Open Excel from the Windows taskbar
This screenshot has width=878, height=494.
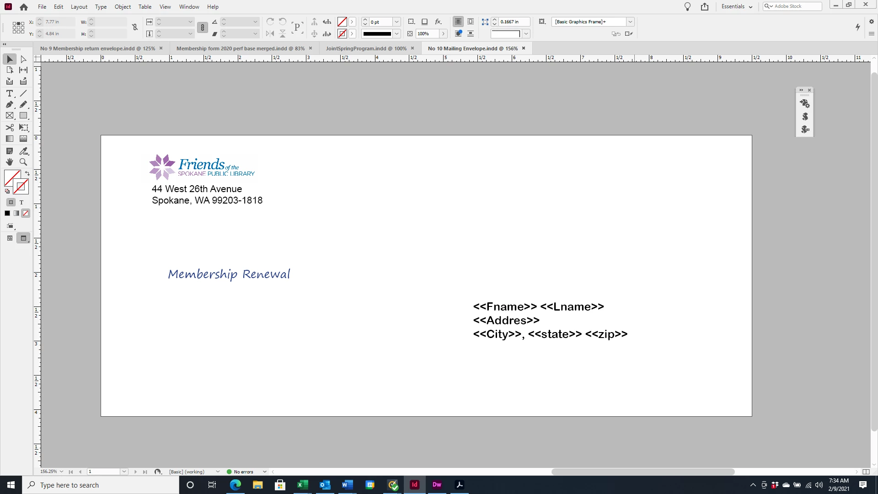pyautogui.click(x=302, y=485)
